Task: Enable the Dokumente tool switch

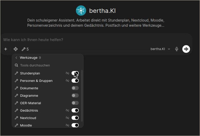Action: (x=75, y=88)
